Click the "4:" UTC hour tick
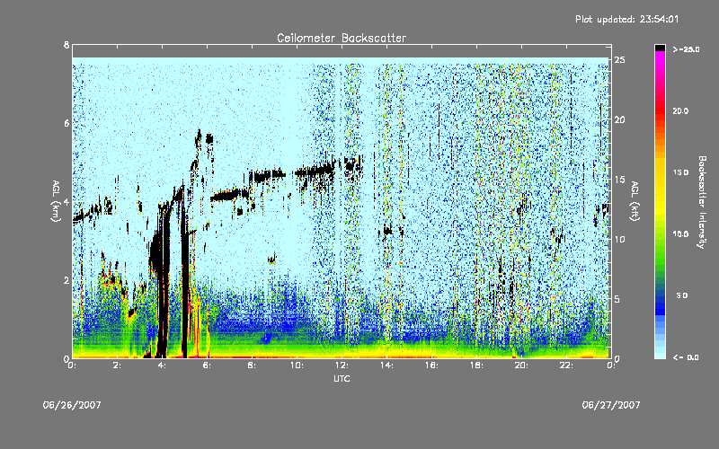719x449 pixels. 163,365
